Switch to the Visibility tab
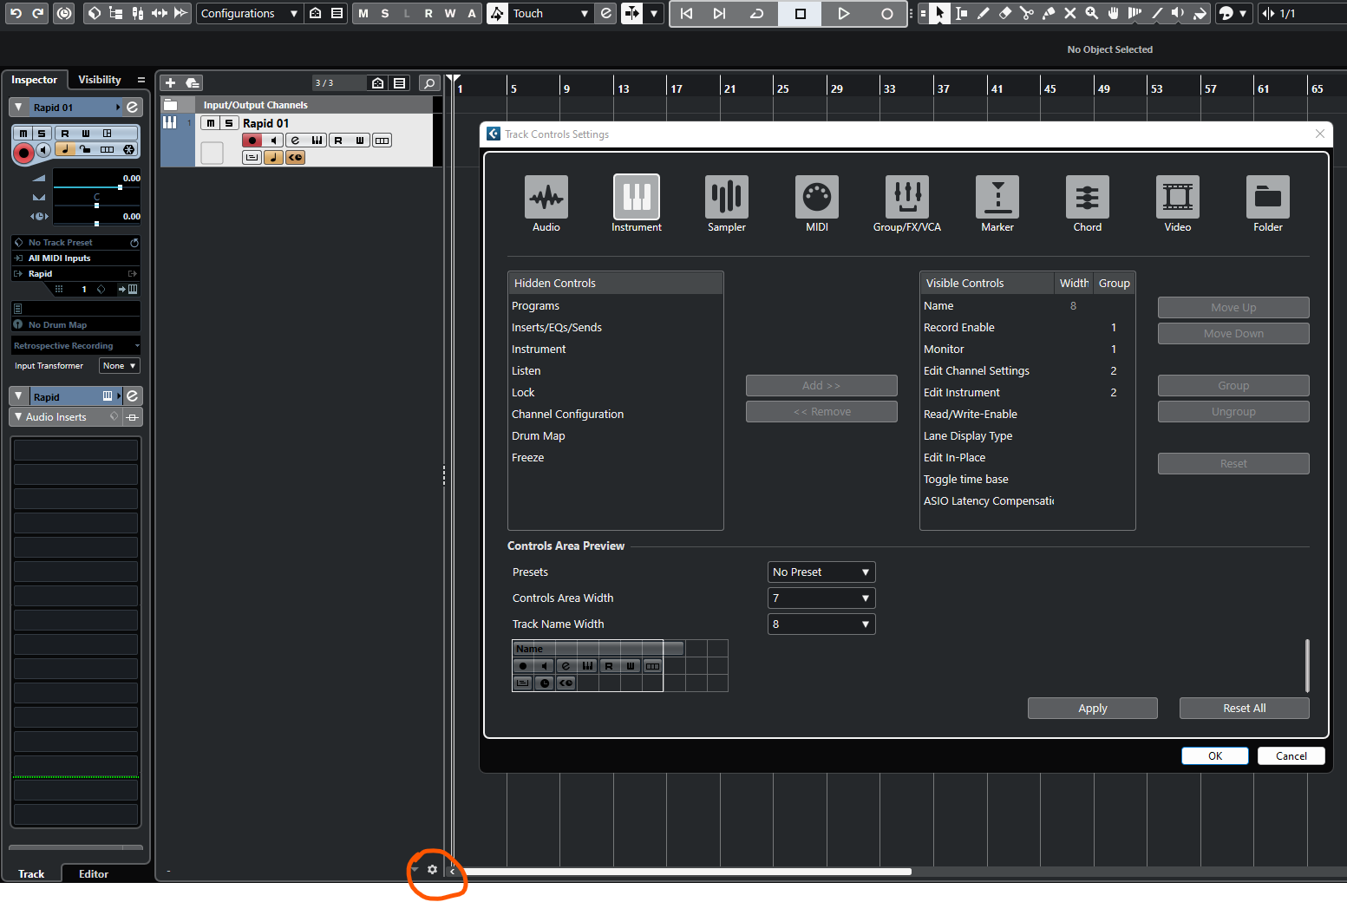Image resolution: width=1347 pixels, height=902 pixels. pos(100,80)
